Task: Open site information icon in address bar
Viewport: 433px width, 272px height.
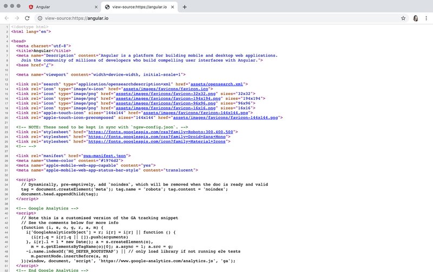Action: [x=40, y=18]
